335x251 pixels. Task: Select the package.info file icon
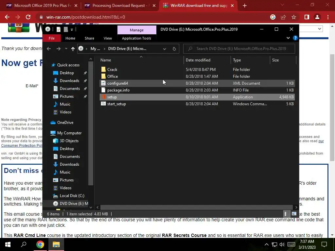(x=103, y=90)
